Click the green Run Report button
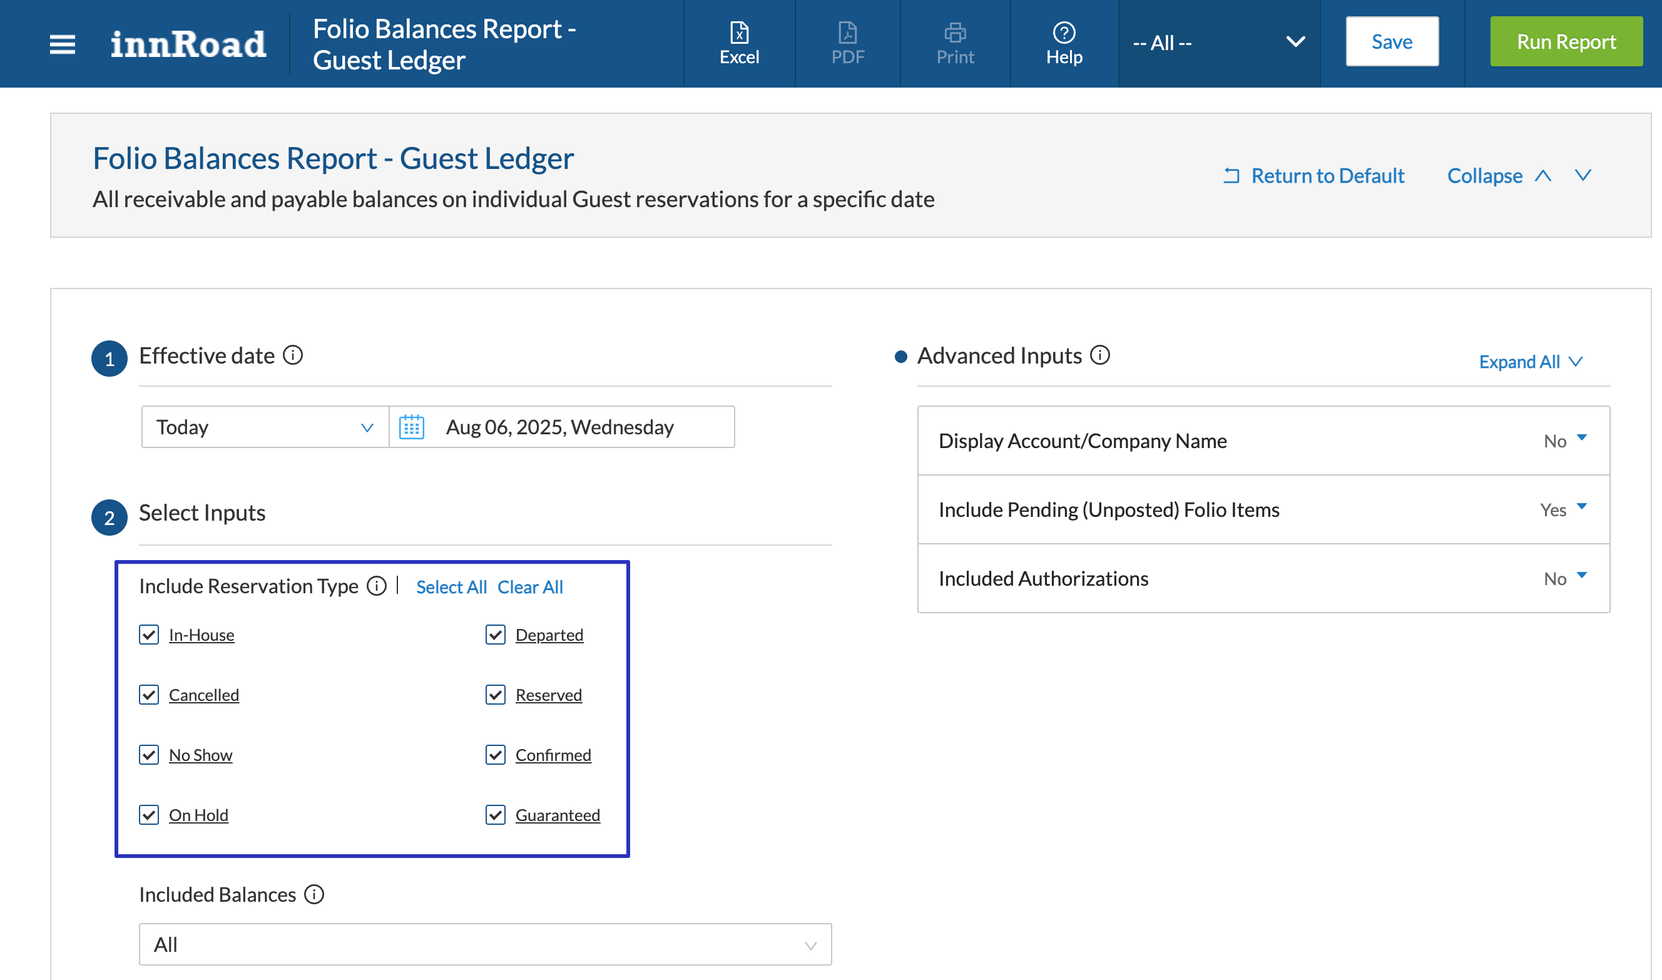Screen dimensions: 1662x980 [1566, 41]
